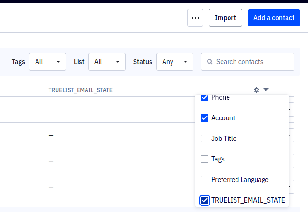The width and height of the screenshot is (308, 212).
Task: Check the Preferred Language column checkbox
Action: pos(205,180)
